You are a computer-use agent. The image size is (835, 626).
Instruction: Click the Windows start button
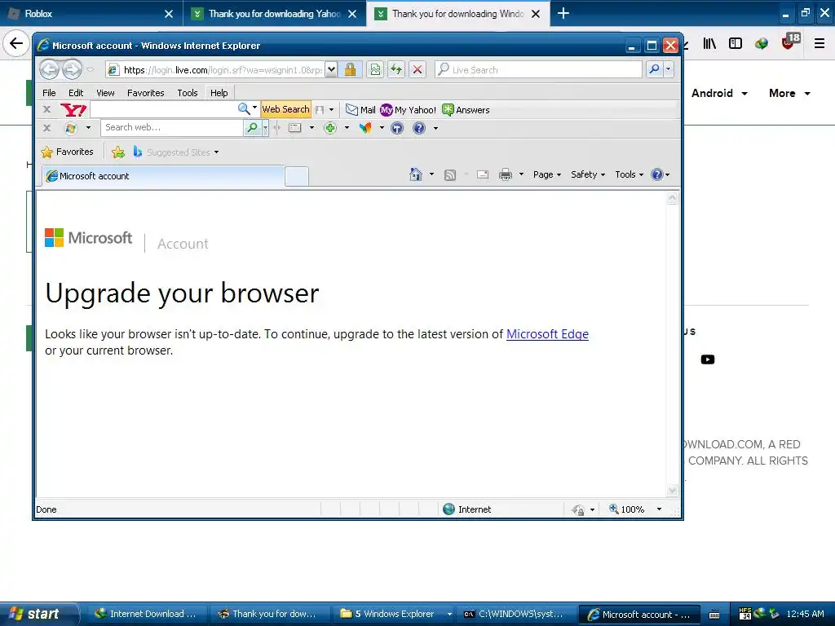[38, 614]
